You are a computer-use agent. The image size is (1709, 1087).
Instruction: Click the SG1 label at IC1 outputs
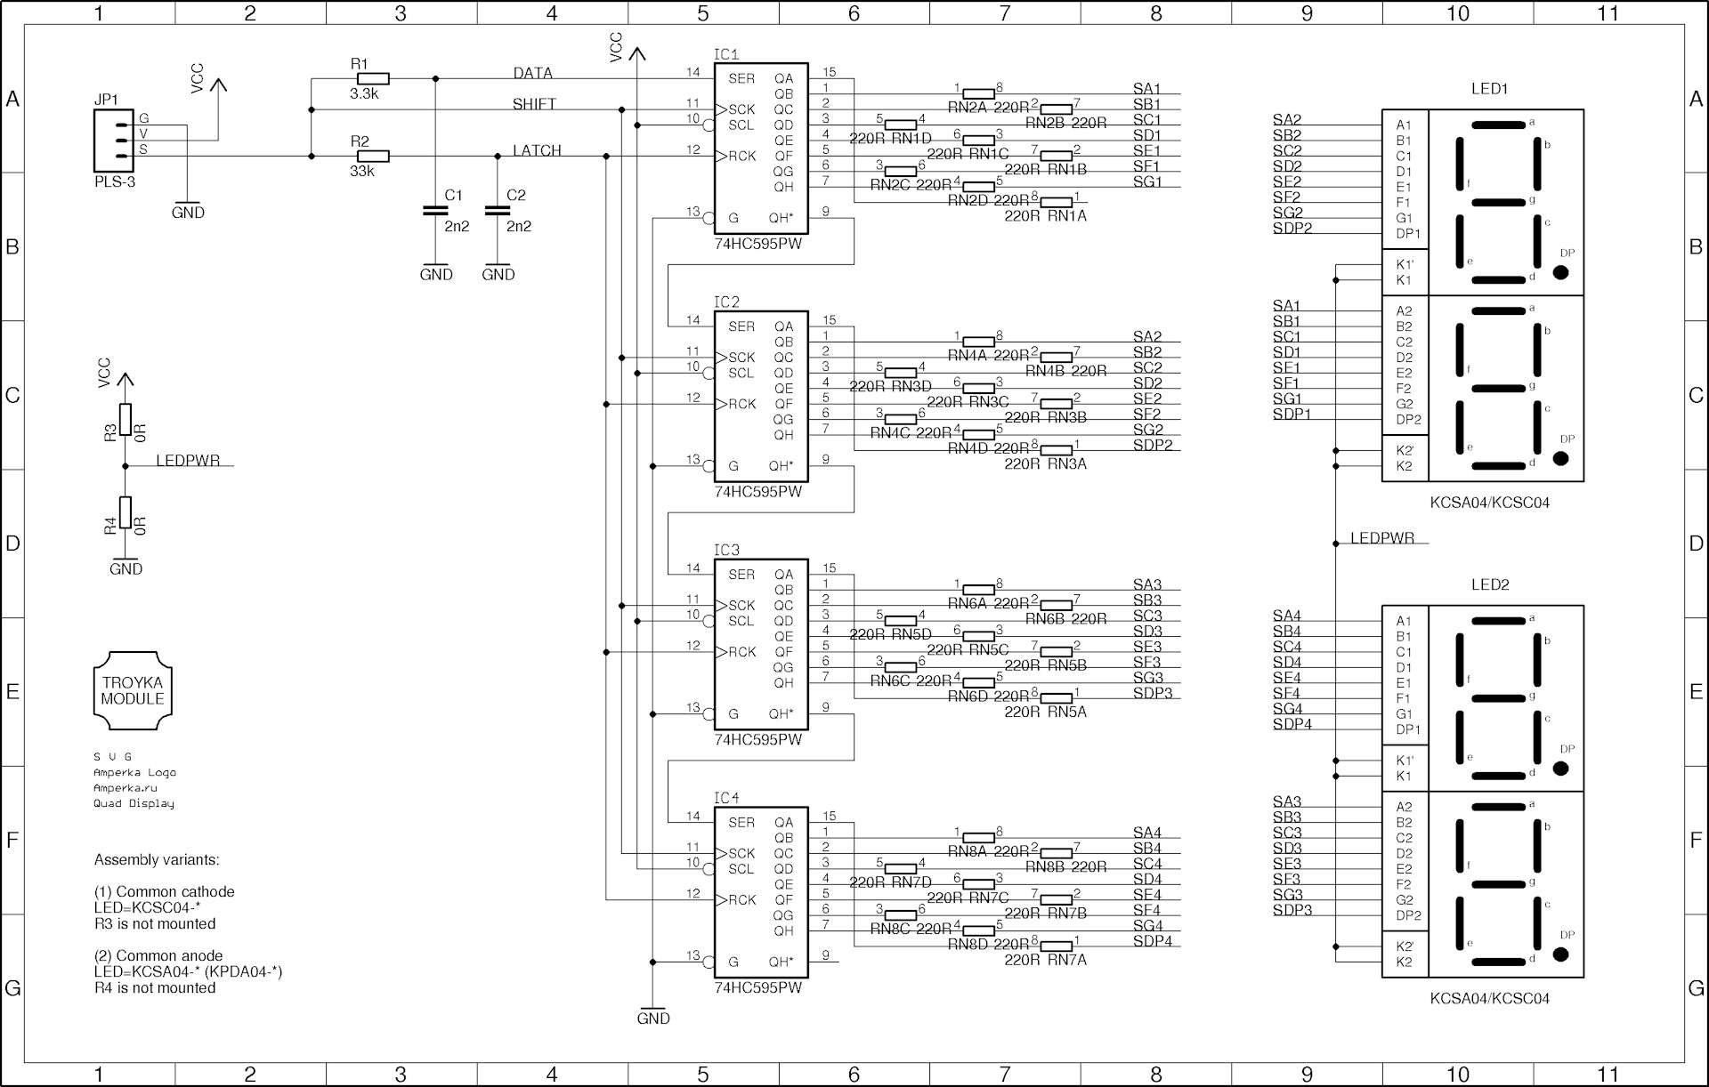(1147, 181)
